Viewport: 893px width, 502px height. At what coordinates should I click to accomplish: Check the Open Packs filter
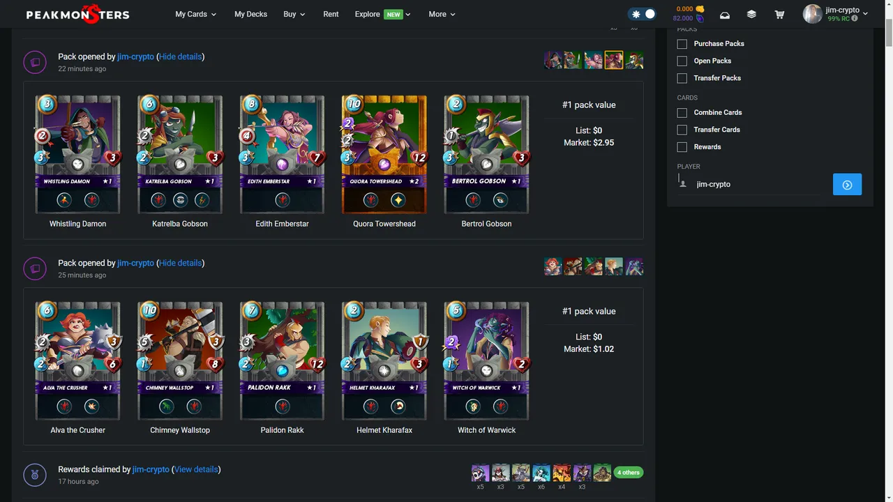[682, 61]
